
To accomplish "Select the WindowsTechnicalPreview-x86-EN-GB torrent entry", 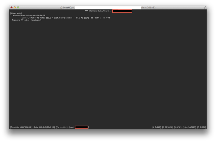I will click(29, 16).
